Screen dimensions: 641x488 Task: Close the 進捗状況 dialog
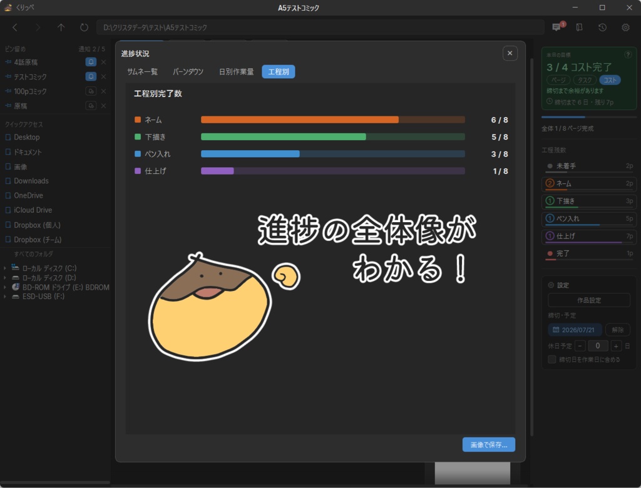click(x=510, y=53)
